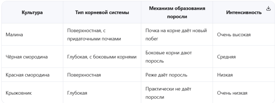Select the Культура column header

click(32, 13)
